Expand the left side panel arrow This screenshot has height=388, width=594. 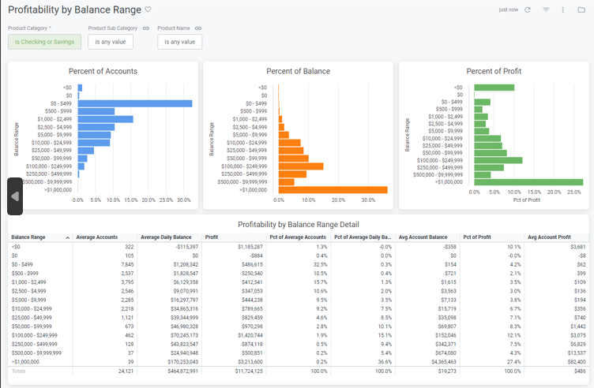pos(14,196)
